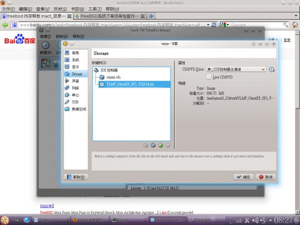
Task: Click the Google search input field
Action: point(256,25)
